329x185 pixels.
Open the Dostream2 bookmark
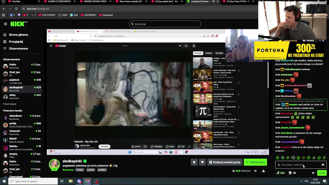tap(106, 15)
